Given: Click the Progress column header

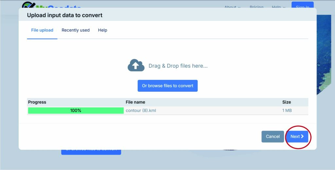Looking at the screenshot, I should click(x=37, y=102).
